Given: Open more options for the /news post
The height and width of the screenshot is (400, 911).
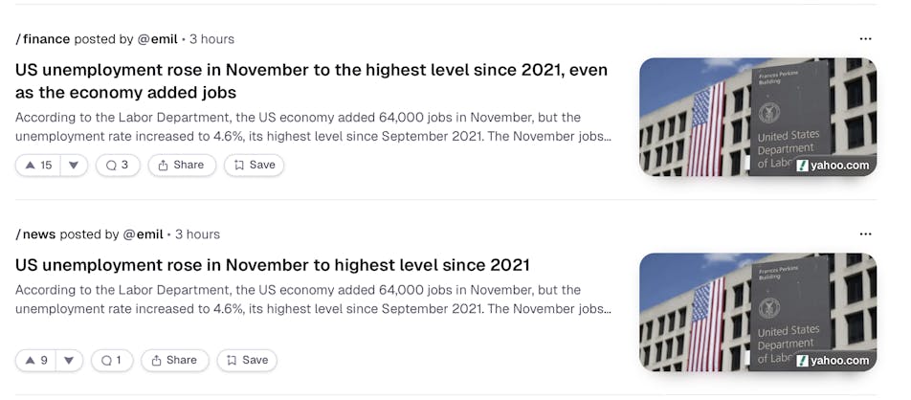Looking at the screenshot, I should tap(865, 234).
